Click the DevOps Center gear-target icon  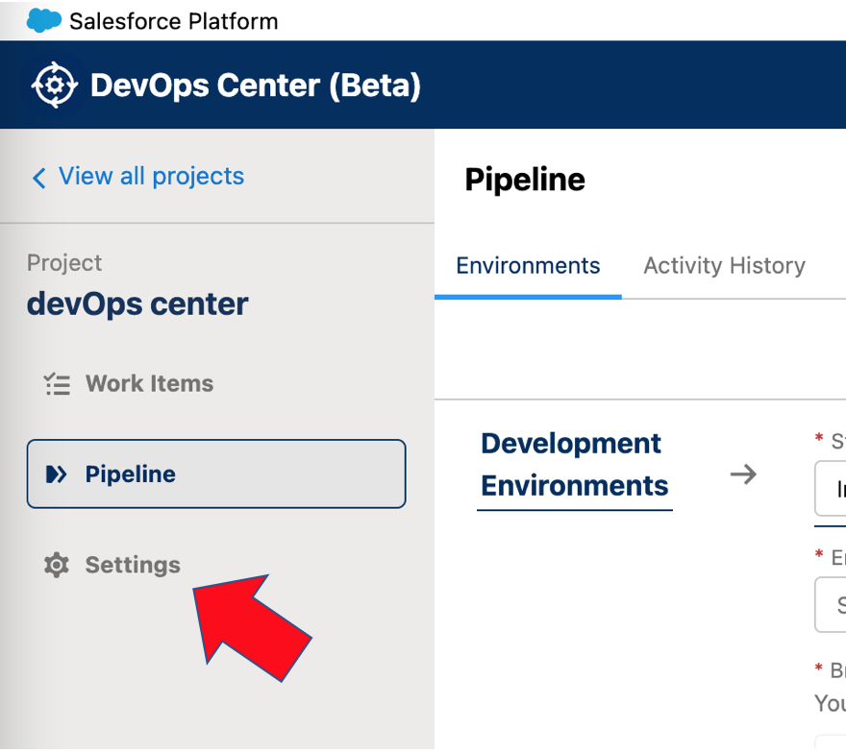click(55, 85)
